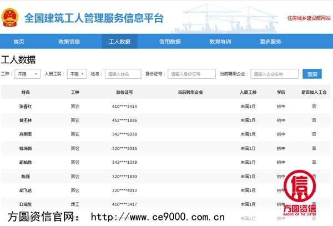Screen dimensions: 333x226
Task: Click ID number 320****4013
Action: [124, 190]
